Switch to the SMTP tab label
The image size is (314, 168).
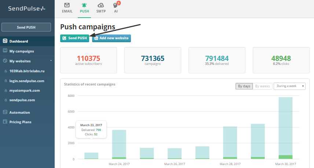101,11
